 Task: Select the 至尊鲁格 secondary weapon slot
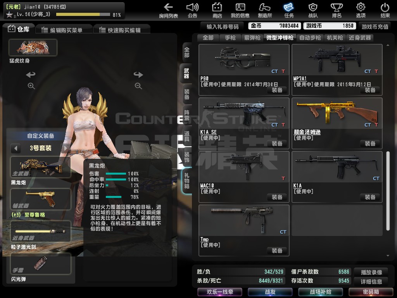pyautogui.click(x=40, y=199)
